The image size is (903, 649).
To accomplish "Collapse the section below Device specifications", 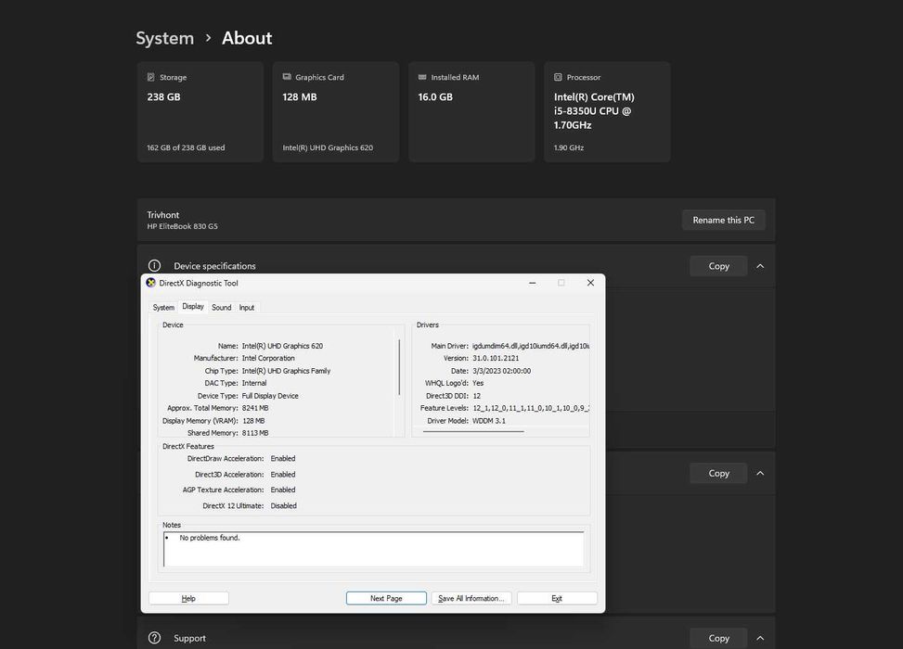I will [760, 474].
